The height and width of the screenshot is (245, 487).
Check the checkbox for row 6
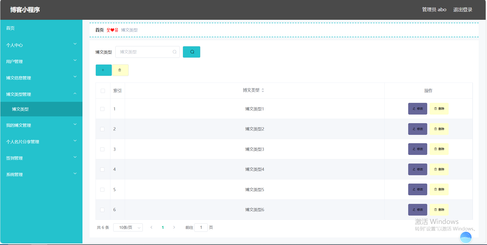102,210
